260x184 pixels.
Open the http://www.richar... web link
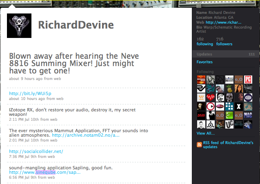224,22
